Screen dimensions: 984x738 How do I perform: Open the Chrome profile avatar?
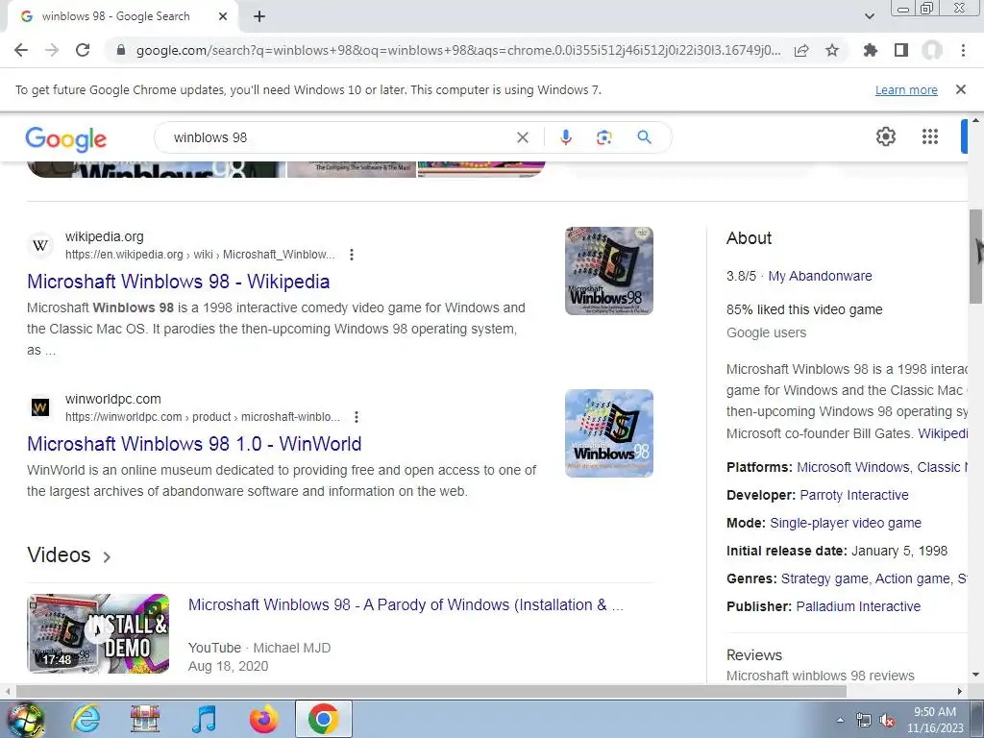pos(932,50)
